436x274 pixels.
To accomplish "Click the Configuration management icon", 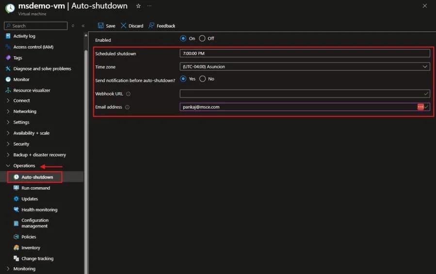I will pos(16,223).
